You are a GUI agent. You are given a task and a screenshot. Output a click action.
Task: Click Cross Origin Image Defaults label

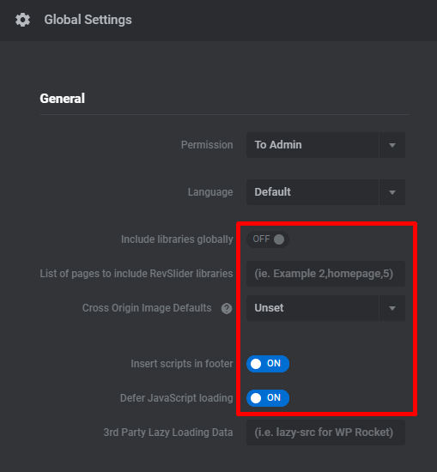pyautogui.click(x=147, y=308)
